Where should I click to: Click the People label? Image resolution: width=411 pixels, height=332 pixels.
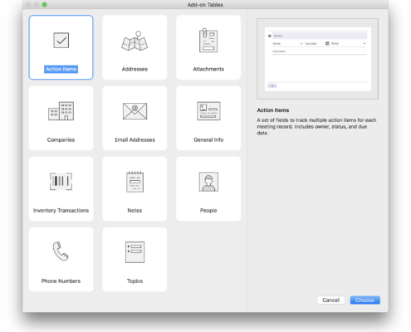208,211
